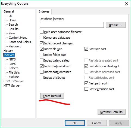
Task: Open ETP/FTP Server options
Action: pos(14,81)
